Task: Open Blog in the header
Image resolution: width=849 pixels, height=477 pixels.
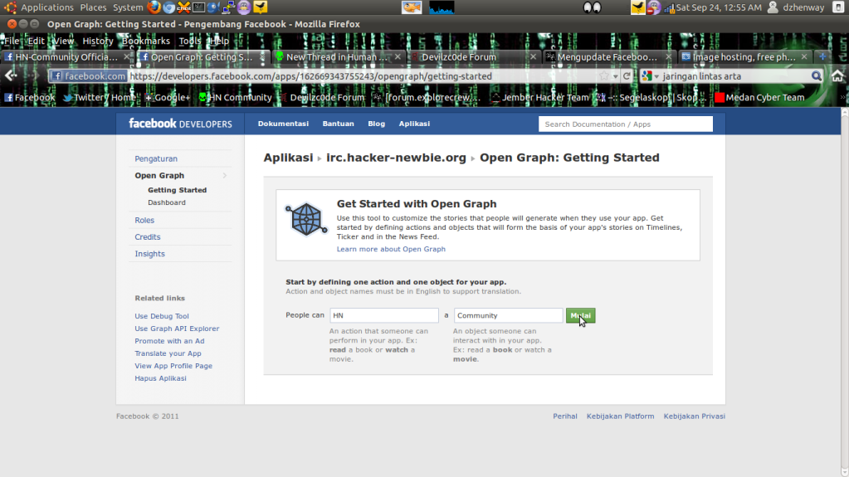Action: click(x=376, y=124)
